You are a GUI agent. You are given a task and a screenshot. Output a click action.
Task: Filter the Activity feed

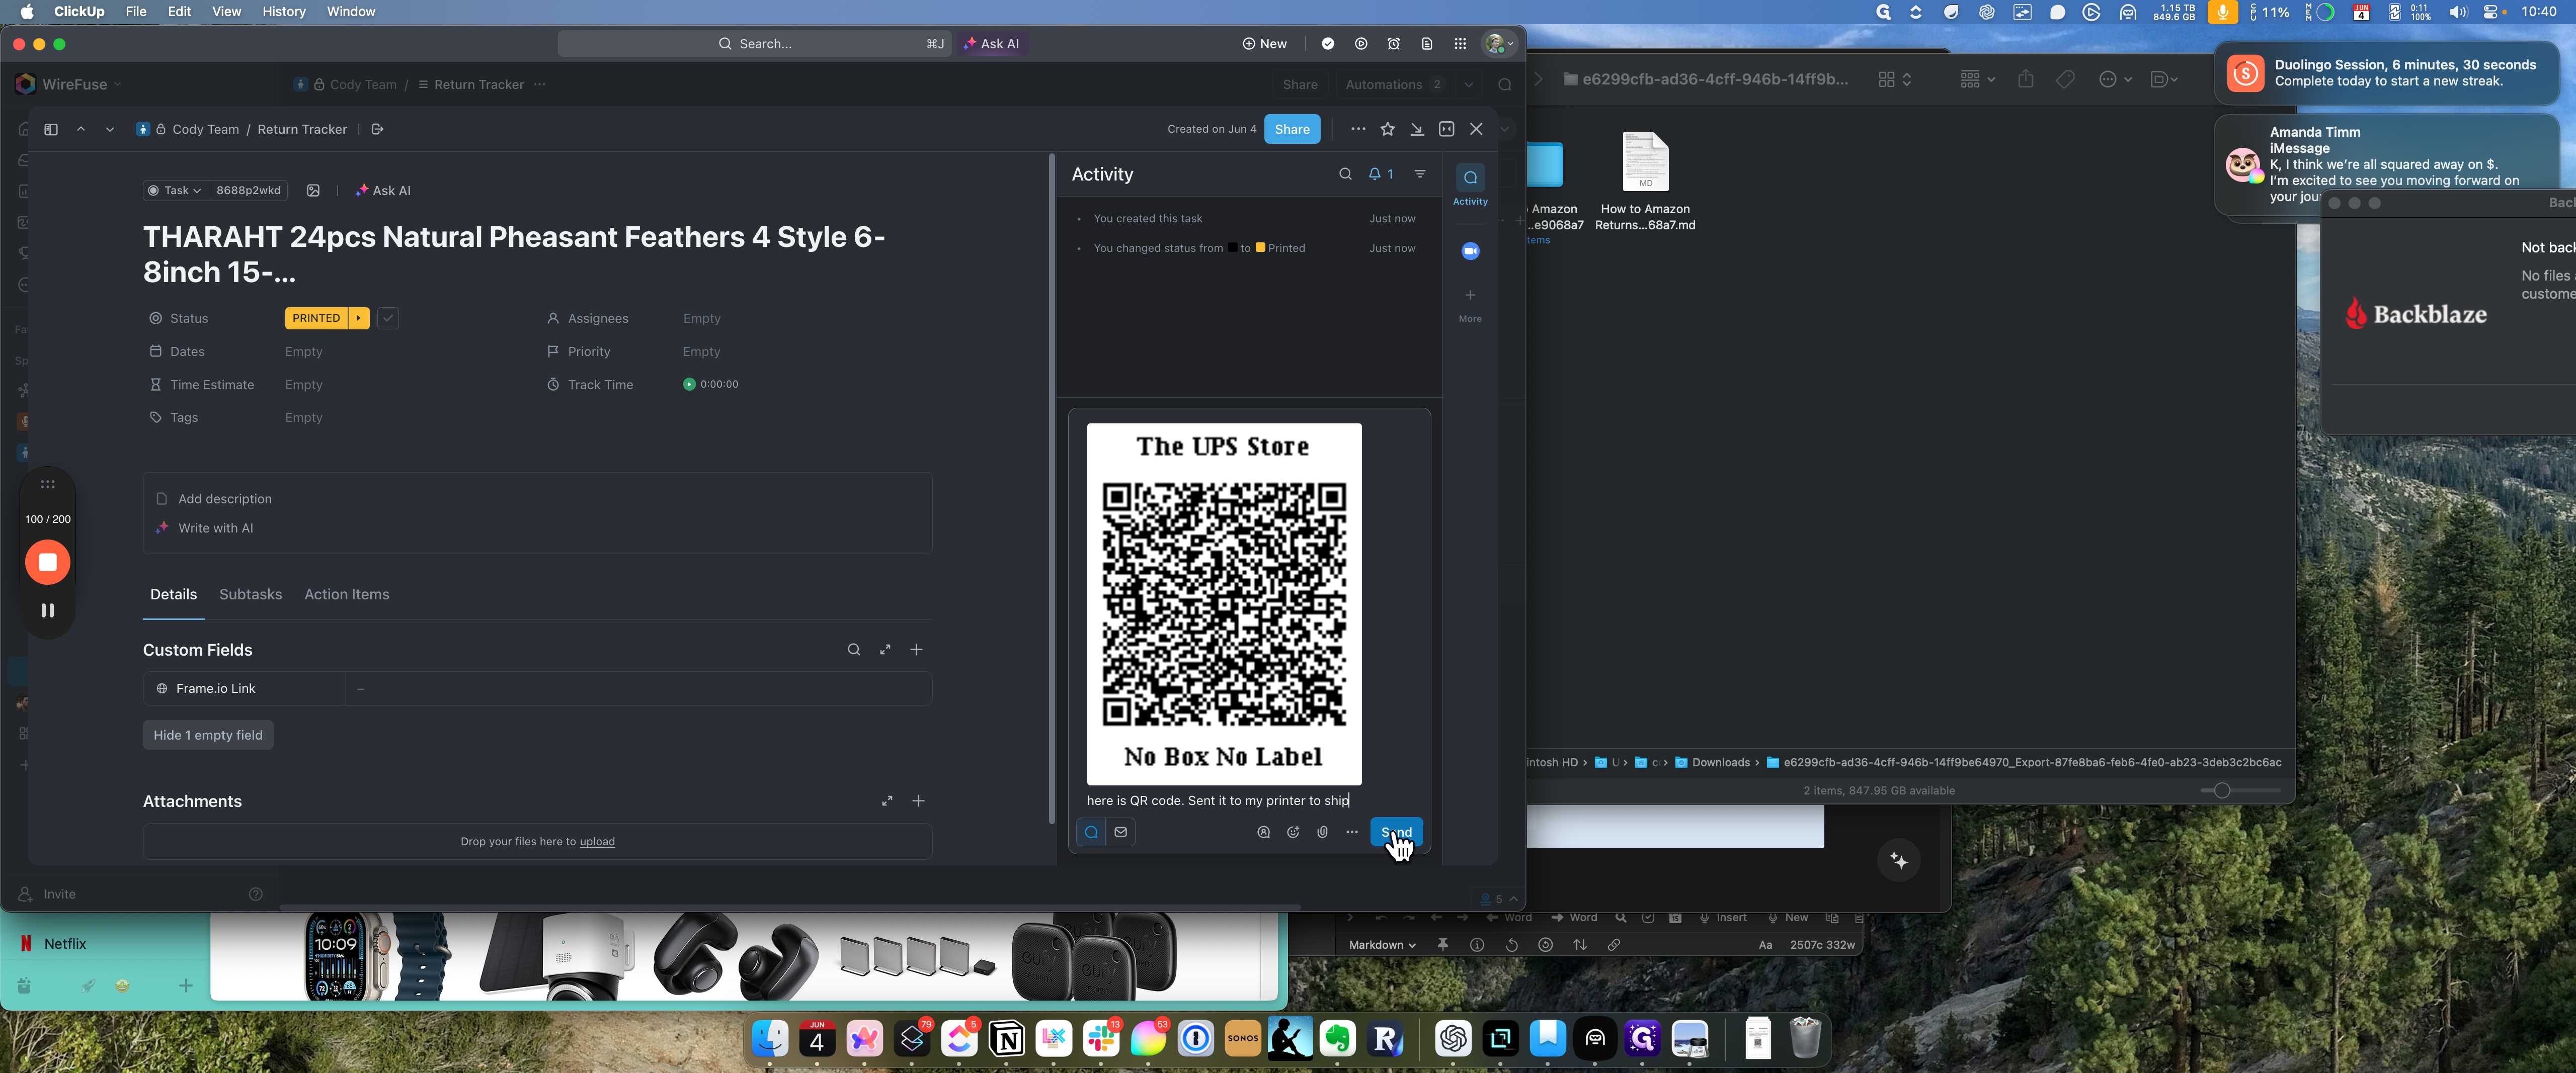(1420, 174)
